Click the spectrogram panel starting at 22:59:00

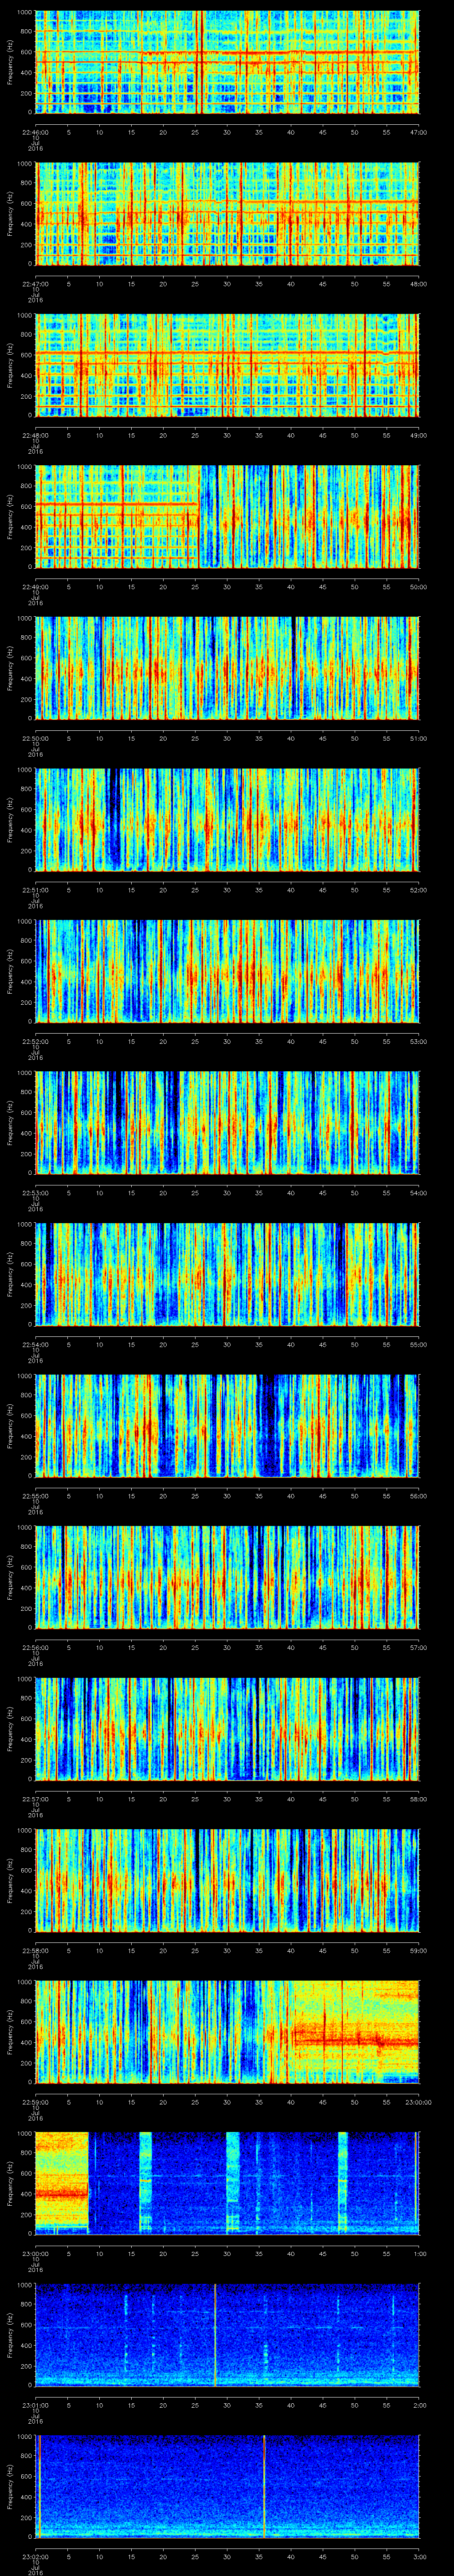point(227,2032)
